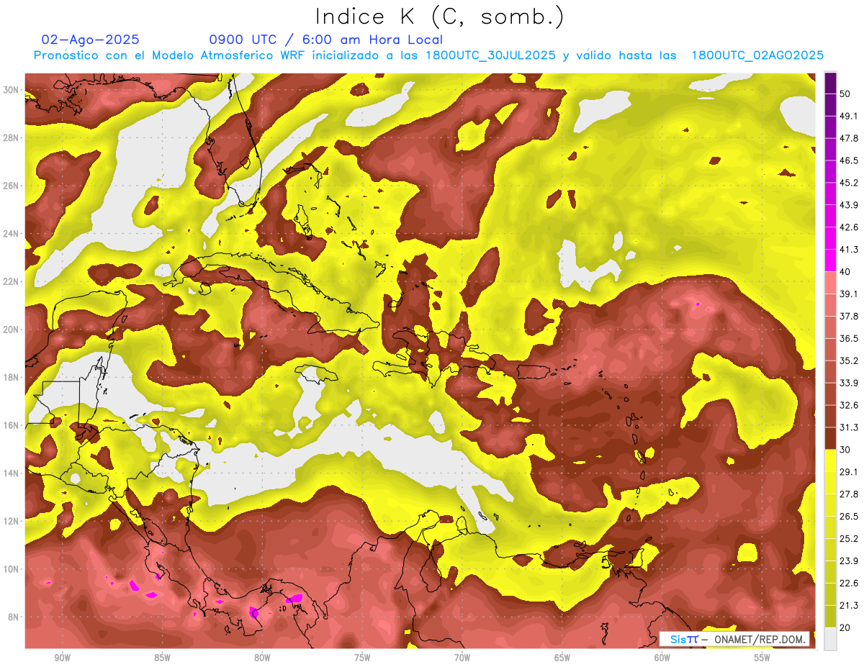Click the colorbar value "50"

[846, 94]
